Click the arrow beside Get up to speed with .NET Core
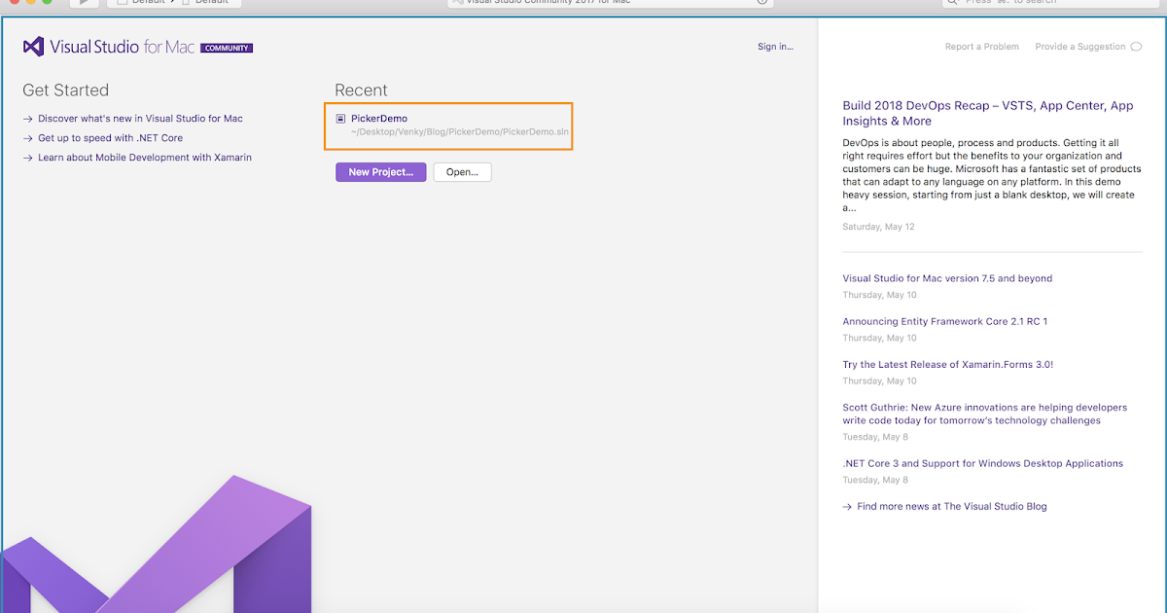Screen dimensions: 1167x613 click(28, 137)
